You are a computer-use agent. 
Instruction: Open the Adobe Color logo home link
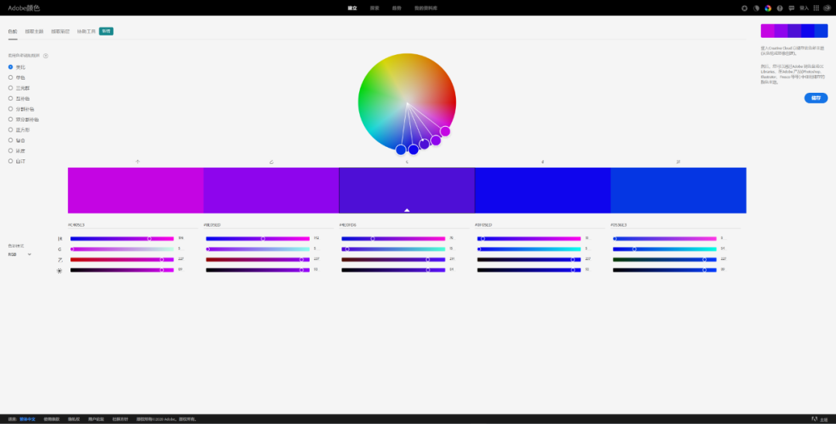tap(24, 8)
